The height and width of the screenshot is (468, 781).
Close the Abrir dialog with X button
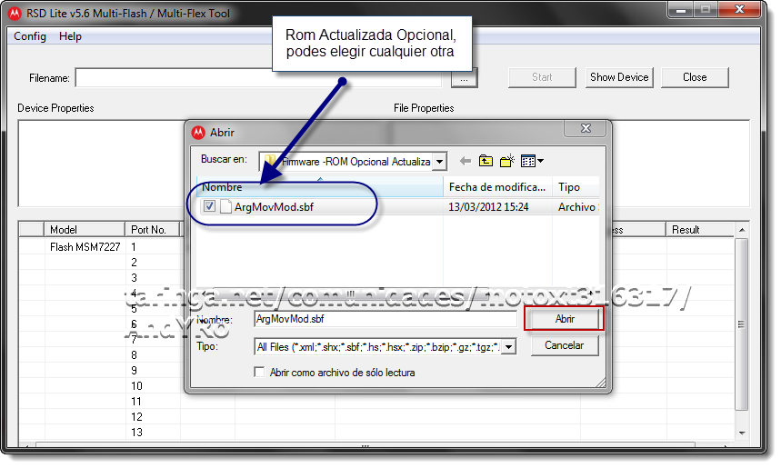pos(586,128)
